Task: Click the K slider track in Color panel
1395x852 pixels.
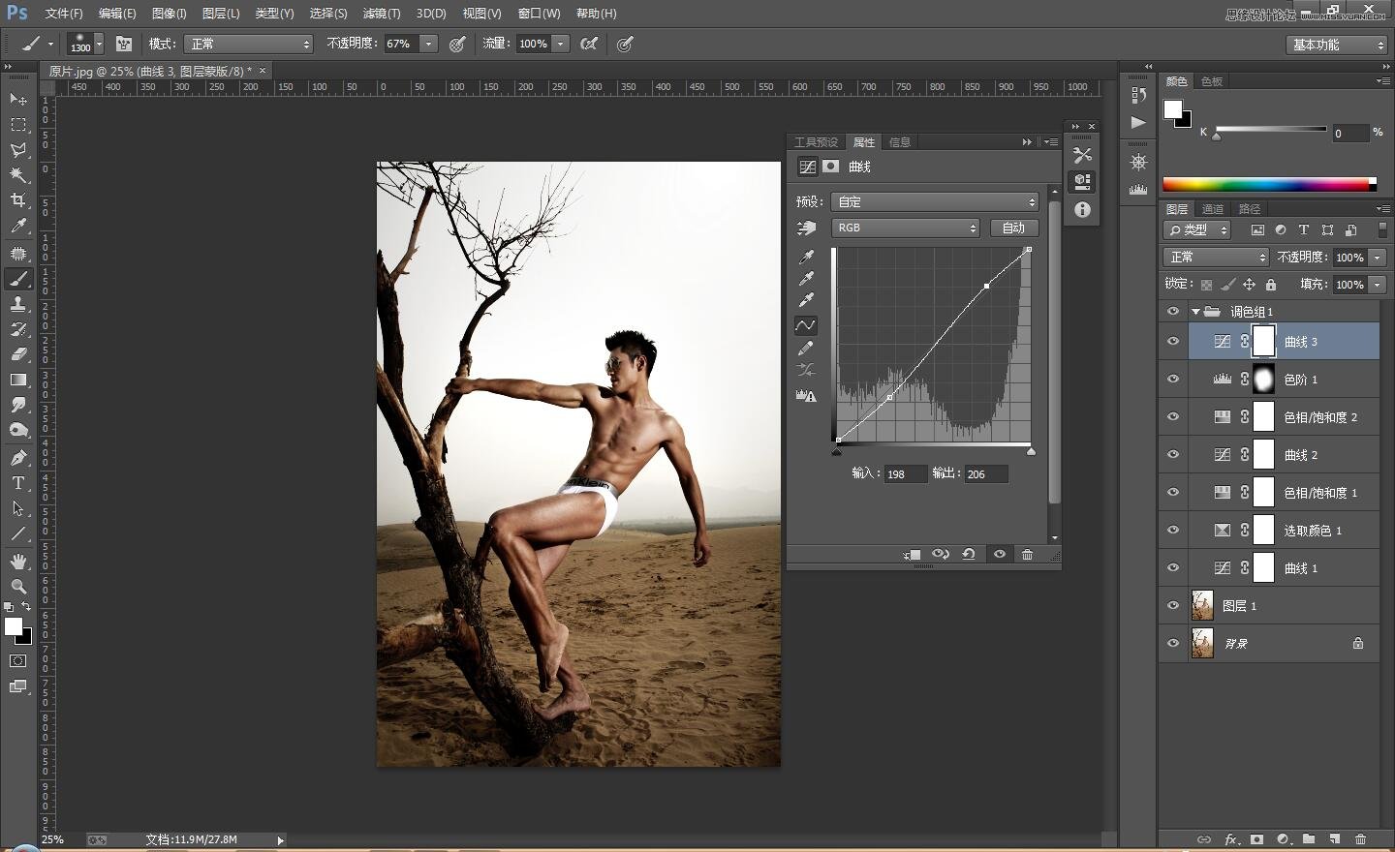Action: (x=1271, y=129)
